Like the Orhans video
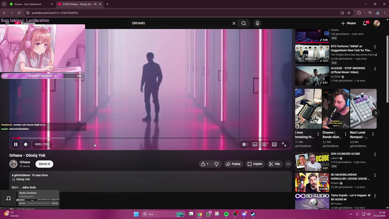This screenshot has height=219, width=389. pyautogui.click(x=205, y=164)
